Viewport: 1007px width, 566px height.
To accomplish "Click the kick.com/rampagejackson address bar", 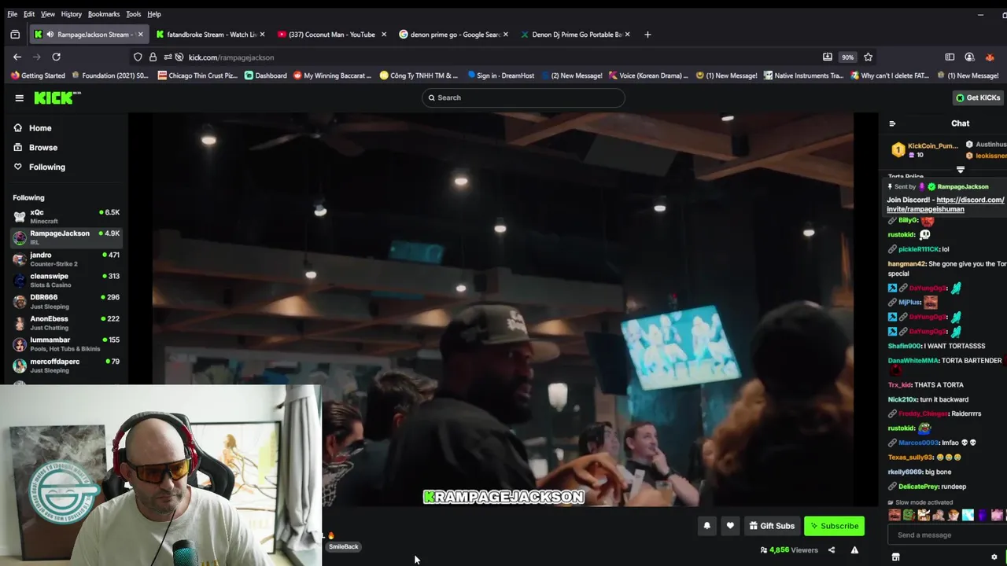I will 231,57.
